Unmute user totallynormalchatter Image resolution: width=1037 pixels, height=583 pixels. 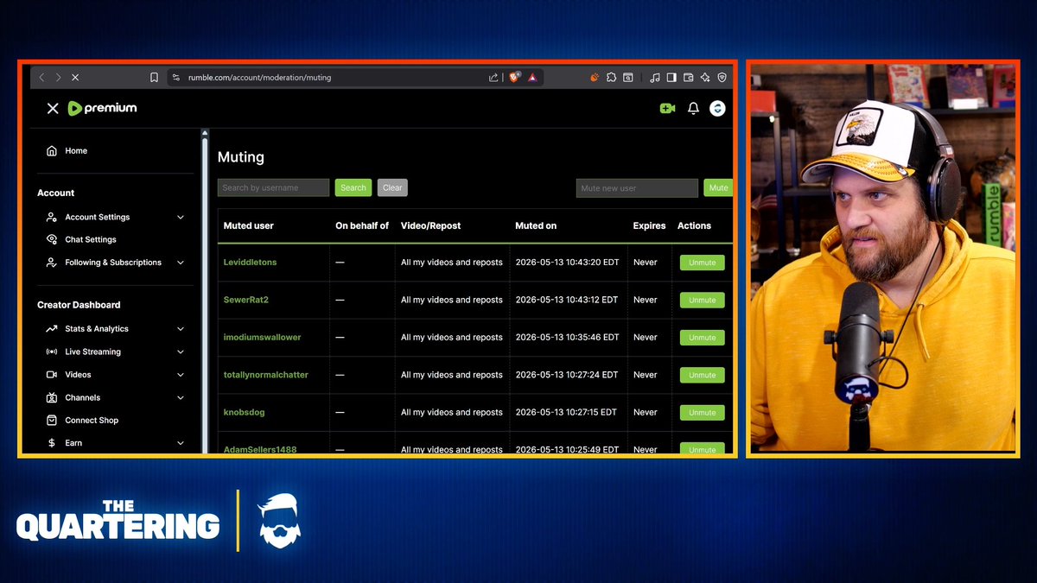[x=702, y=376]
